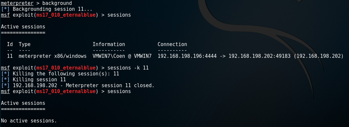Click the VMWIN7\Coen @ VMWIN7 information cell
Screen dimensions: 349x127
coord(122,56)
